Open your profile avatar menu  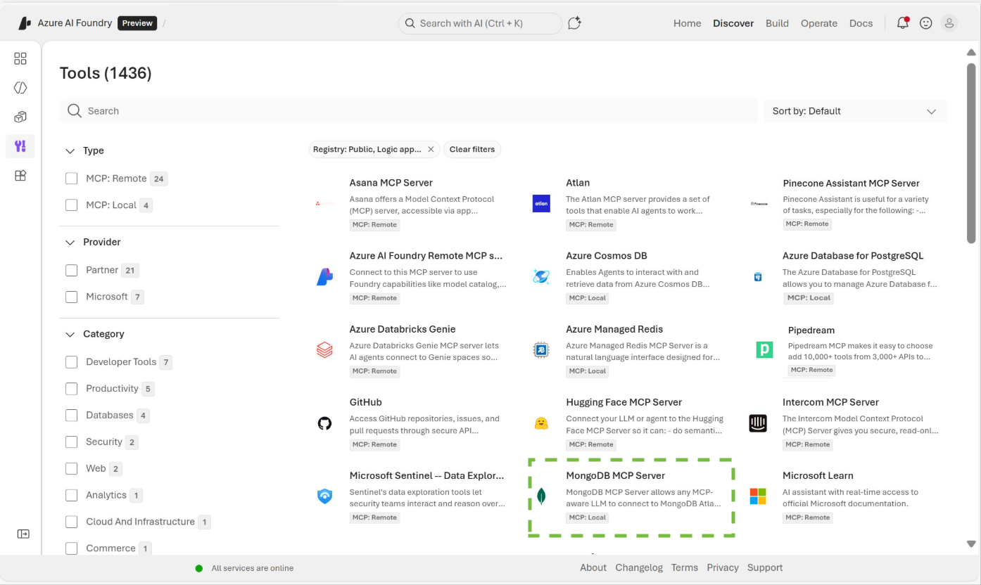coord(949,22)
